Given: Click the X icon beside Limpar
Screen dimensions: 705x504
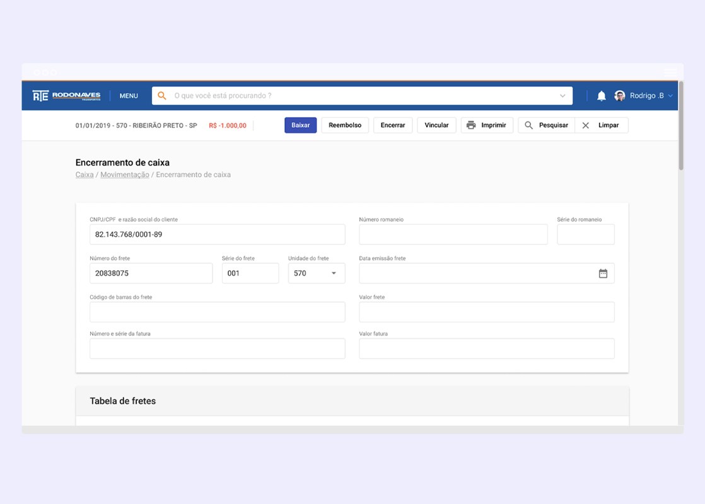Looking at the screenshot, I should point(585,125).
